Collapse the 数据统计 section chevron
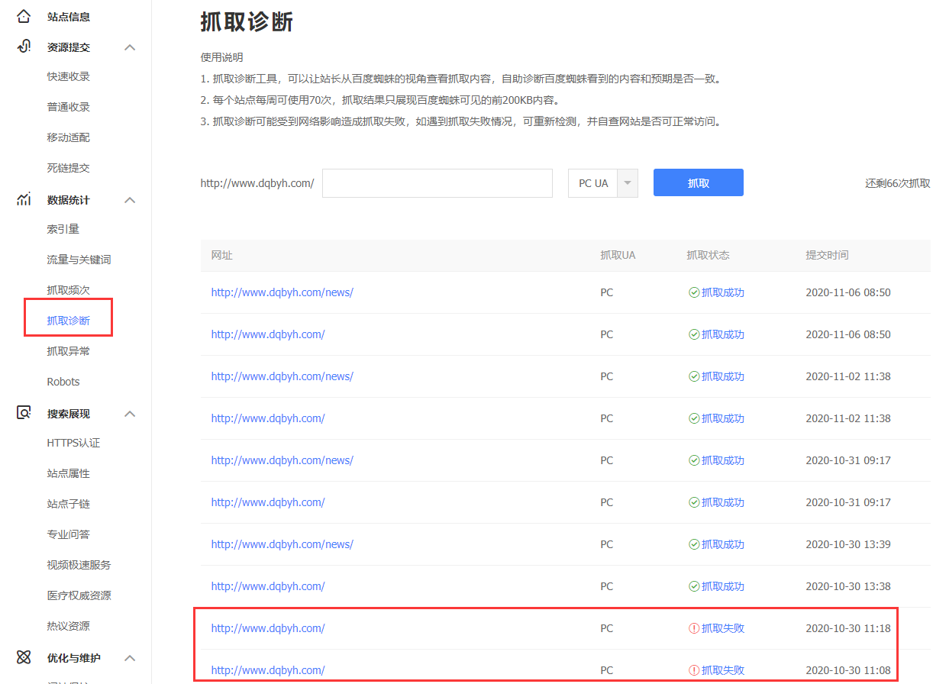Image resolution: width=933 pixels, height=684 pixels. click(130, 200)
